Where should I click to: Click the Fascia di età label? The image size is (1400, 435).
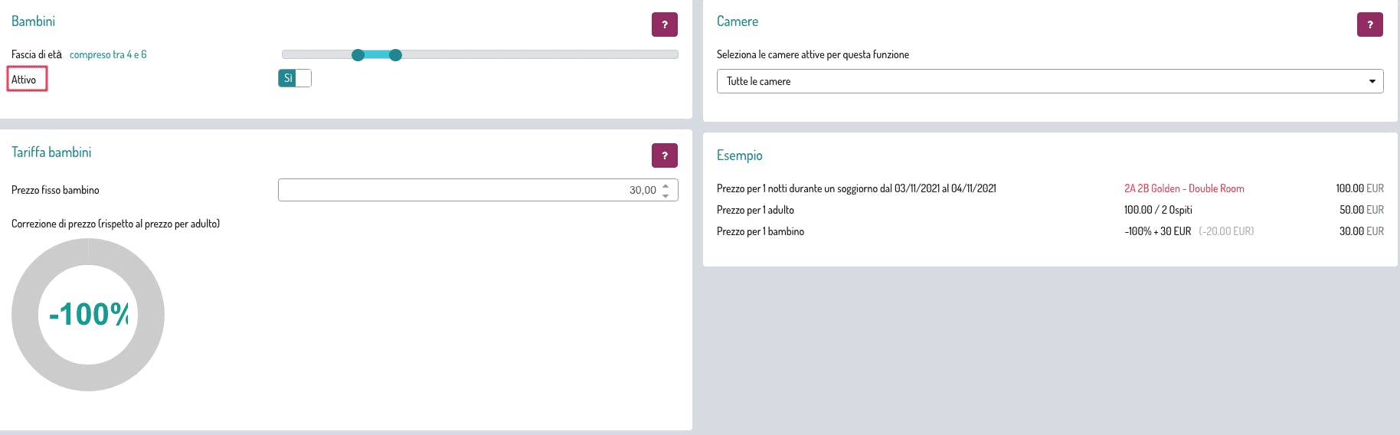[x=37, y=54]
